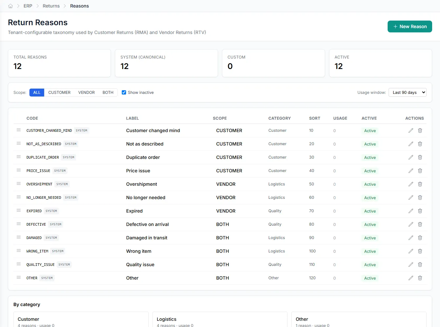Delete the Other reason row
The height and width of the screenshot is (327, 440).
[x=420, y=278]
